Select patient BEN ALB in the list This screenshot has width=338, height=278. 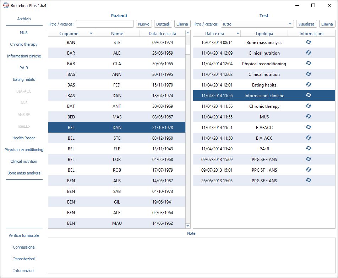coord(116,181)
